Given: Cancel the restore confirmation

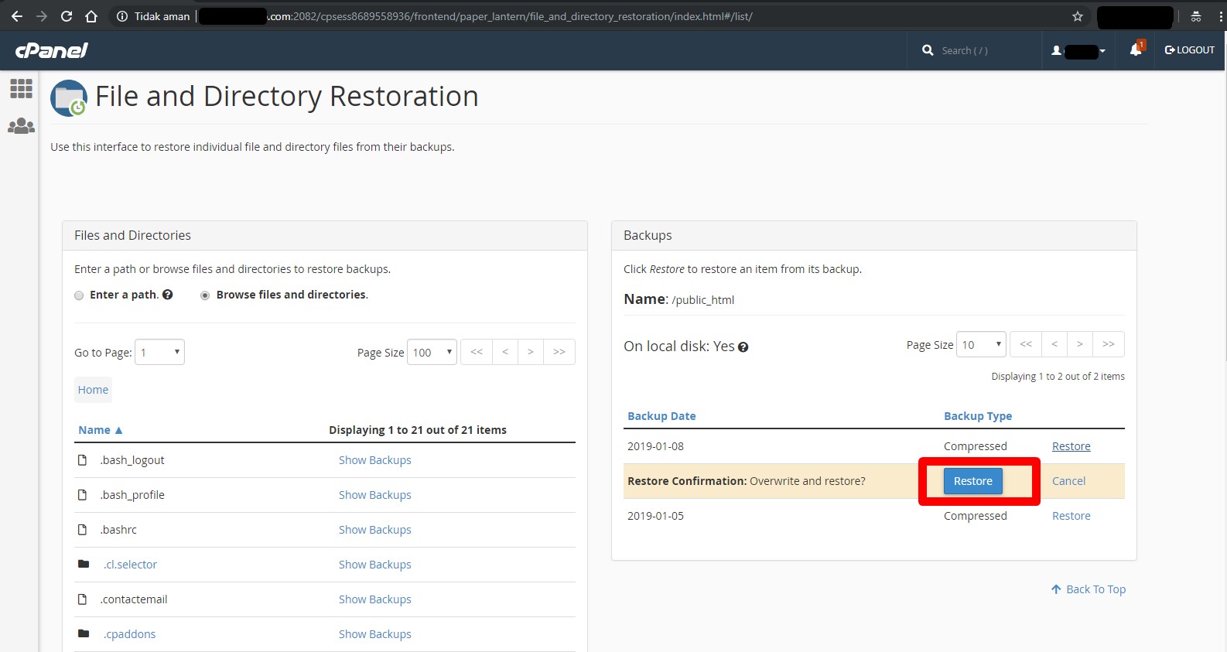Looking at the screenshot, I should click(1068, 481).
